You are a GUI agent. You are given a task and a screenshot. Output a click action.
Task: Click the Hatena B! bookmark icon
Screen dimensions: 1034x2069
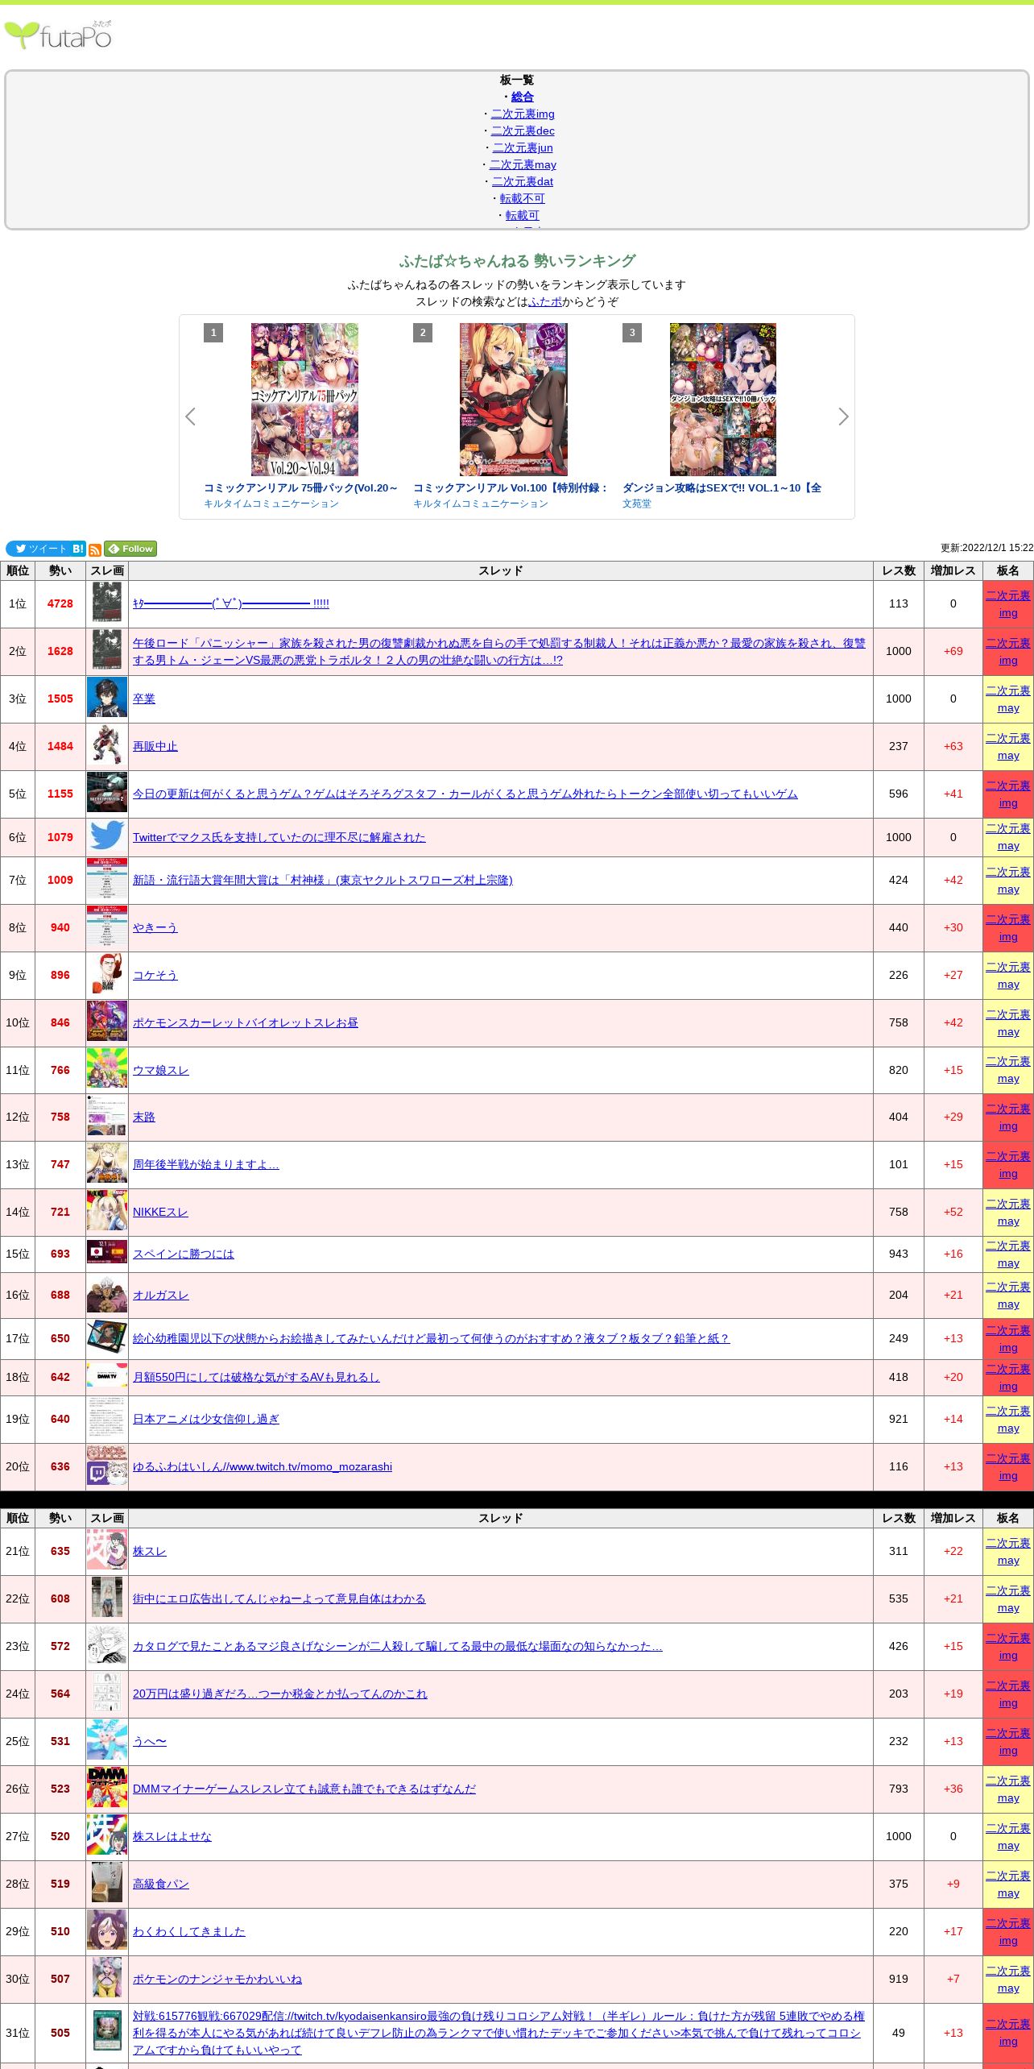tap(78, 549)
